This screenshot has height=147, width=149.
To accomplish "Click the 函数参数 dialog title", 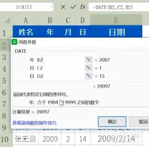I will (27, 42).
